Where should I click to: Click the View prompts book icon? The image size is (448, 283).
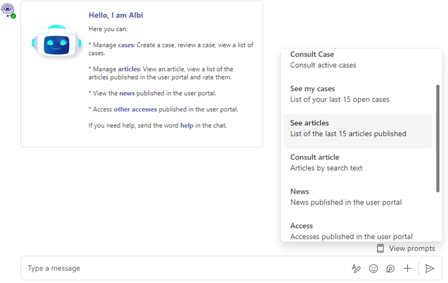(381, 248)
